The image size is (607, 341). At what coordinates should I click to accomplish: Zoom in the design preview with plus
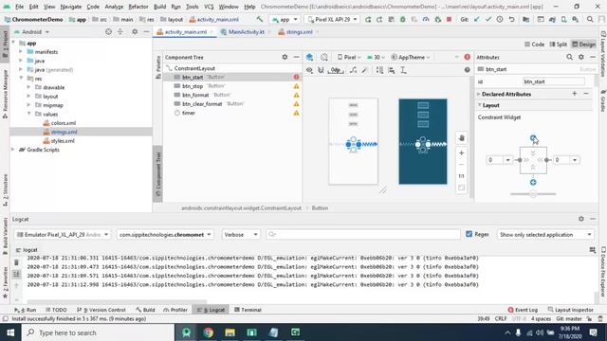click(462, 153)
